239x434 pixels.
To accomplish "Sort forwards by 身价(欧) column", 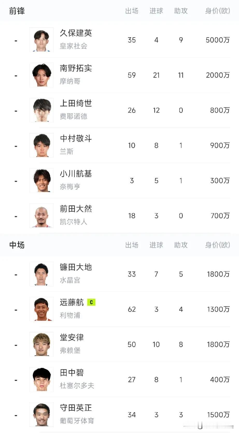I will tap(217, 11).
